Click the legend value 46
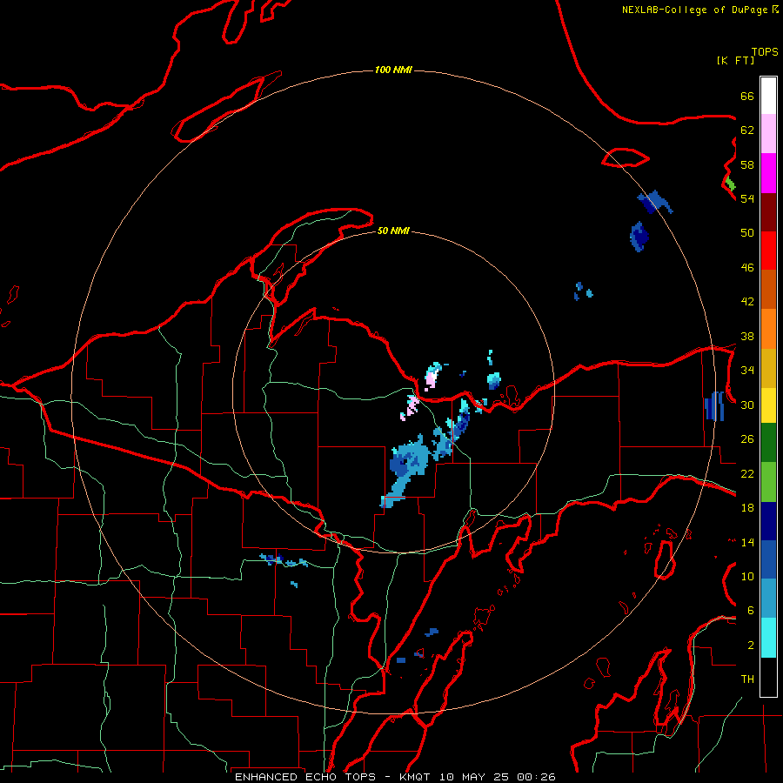This screenshot has width=783, height=783. pos(747,267)
